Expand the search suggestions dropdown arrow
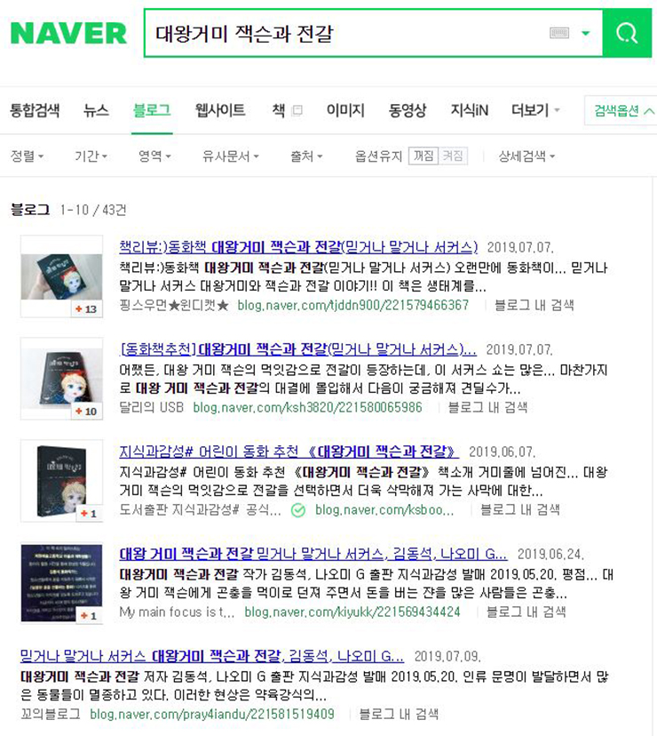This screenshot has width=657, height=736. click(x=586, y=33)
